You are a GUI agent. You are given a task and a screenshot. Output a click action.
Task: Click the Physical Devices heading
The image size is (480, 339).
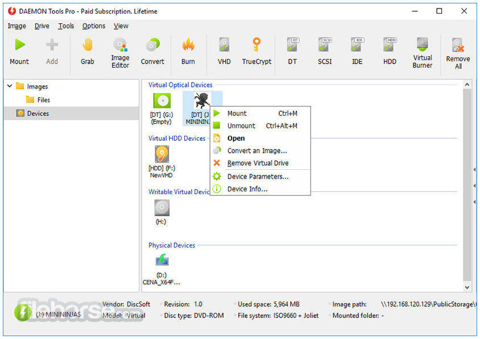(172, 245)
